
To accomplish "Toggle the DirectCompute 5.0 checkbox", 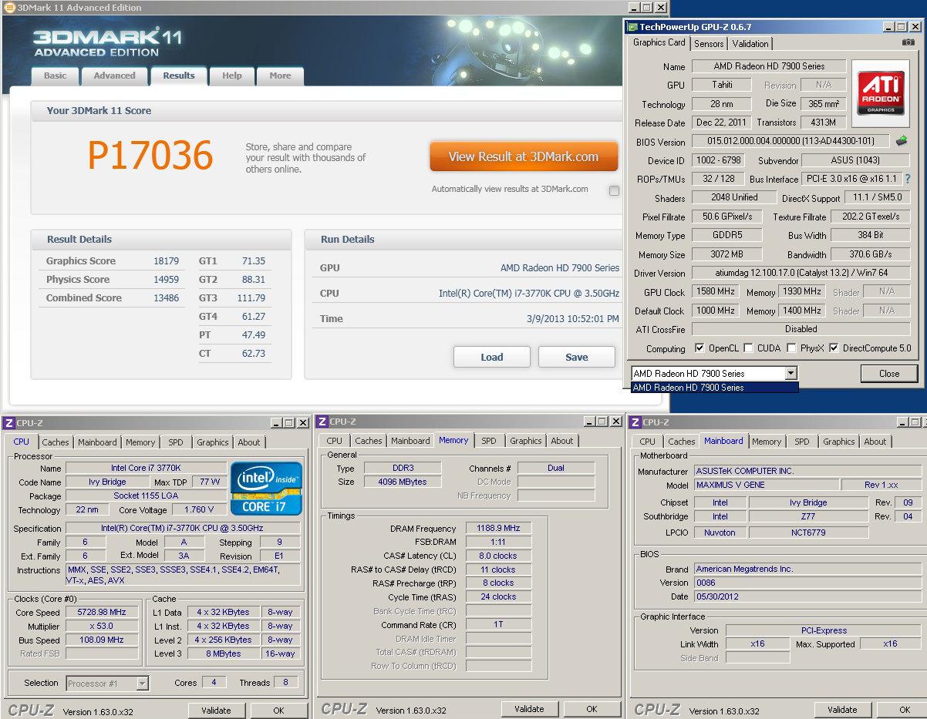I will click(834, 348).
